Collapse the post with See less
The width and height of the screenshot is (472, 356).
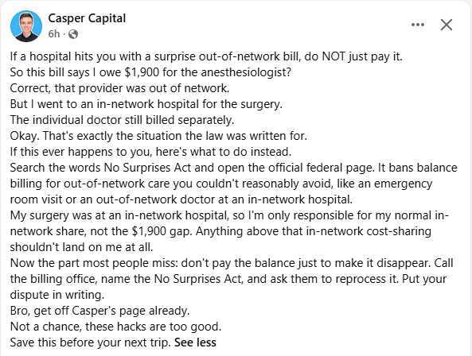coord(195,342)
